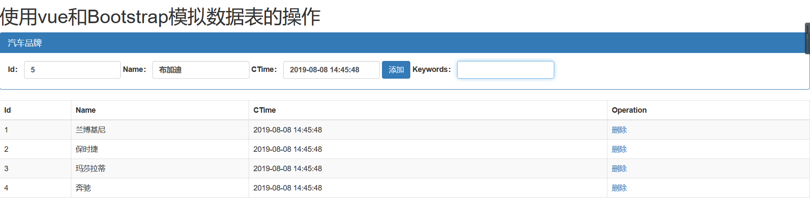Click the vertical scrollbar thumb
810x209 pixels.
click(x=807, y=39)
